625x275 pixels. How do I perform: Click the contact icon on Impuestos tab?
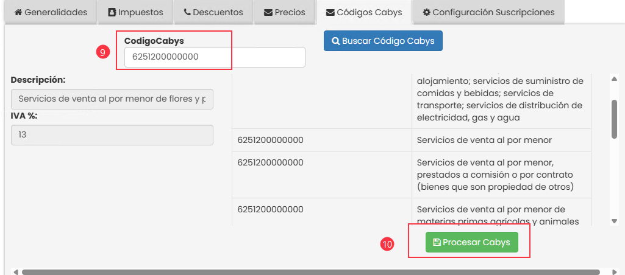[x=112, y=12]
